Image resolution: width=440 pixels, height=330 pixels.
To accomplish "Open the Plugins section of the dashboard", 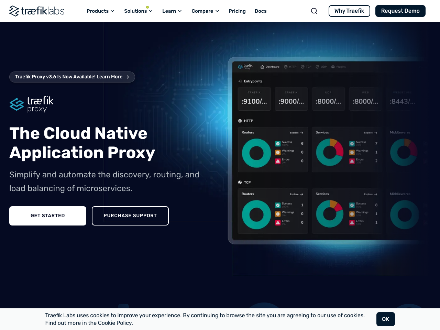I will point(332,67).
